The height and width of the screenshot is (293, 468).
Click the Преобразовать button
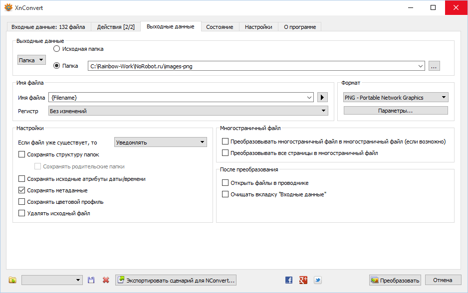click(395, 280)
